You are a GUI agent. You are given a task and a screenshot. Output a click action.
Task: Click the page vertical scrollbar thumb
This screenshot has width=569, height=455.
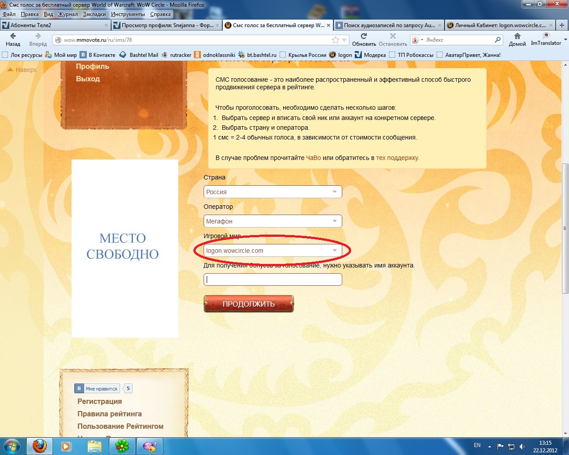pos(565,228)
